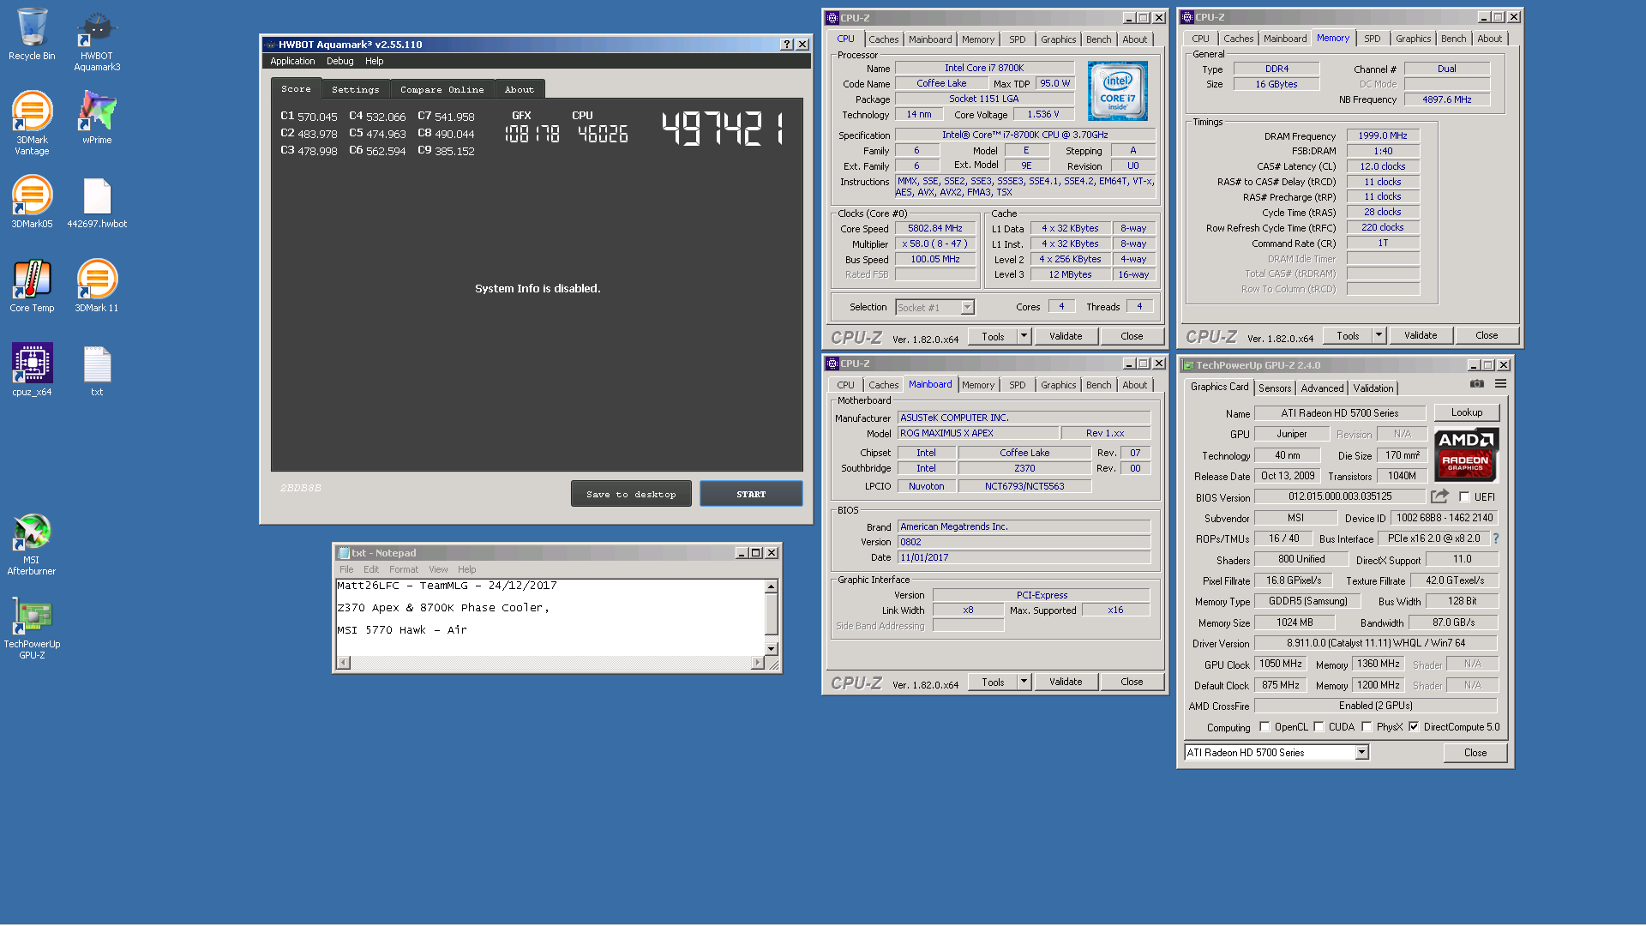The image size is (1646, 926).
Task: Toggle the CUDA checkbox in GPU-Z
Action: 1319,726
